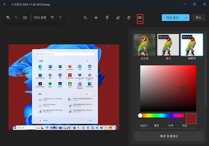Click the 취소 button
Screen dimensions: 209x146
click(x=199, y=18)
